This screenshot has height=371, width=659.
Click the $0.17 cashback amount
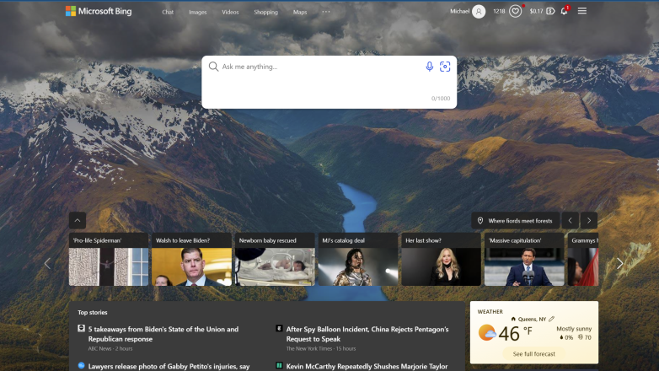pyautogui.click(x=536, y=11)
